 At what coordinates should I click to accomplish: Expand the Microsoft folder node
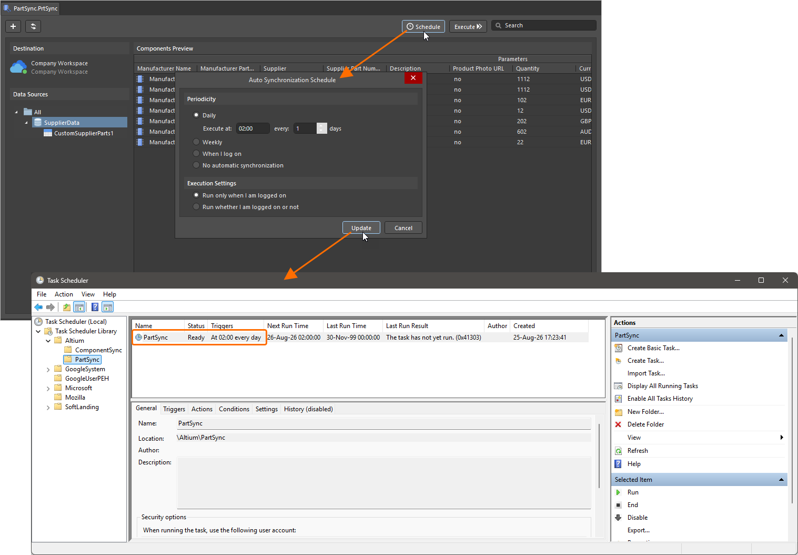(x=48, y=389)
